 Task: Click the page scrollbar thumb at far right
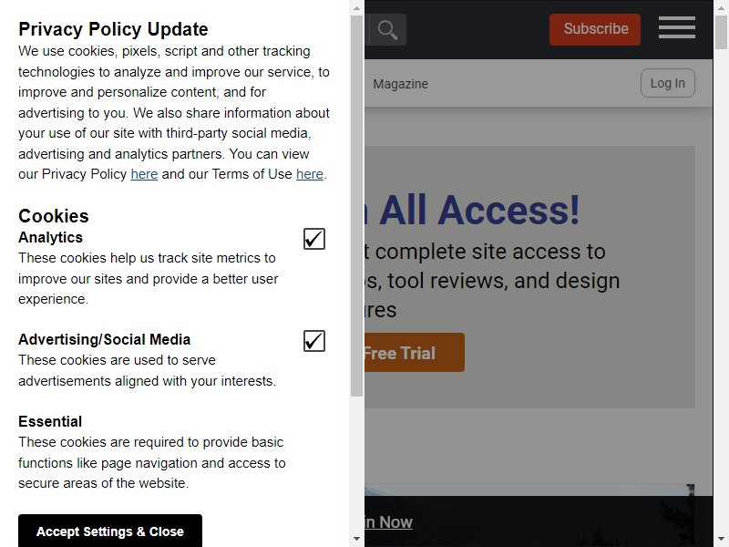point(721,32)
